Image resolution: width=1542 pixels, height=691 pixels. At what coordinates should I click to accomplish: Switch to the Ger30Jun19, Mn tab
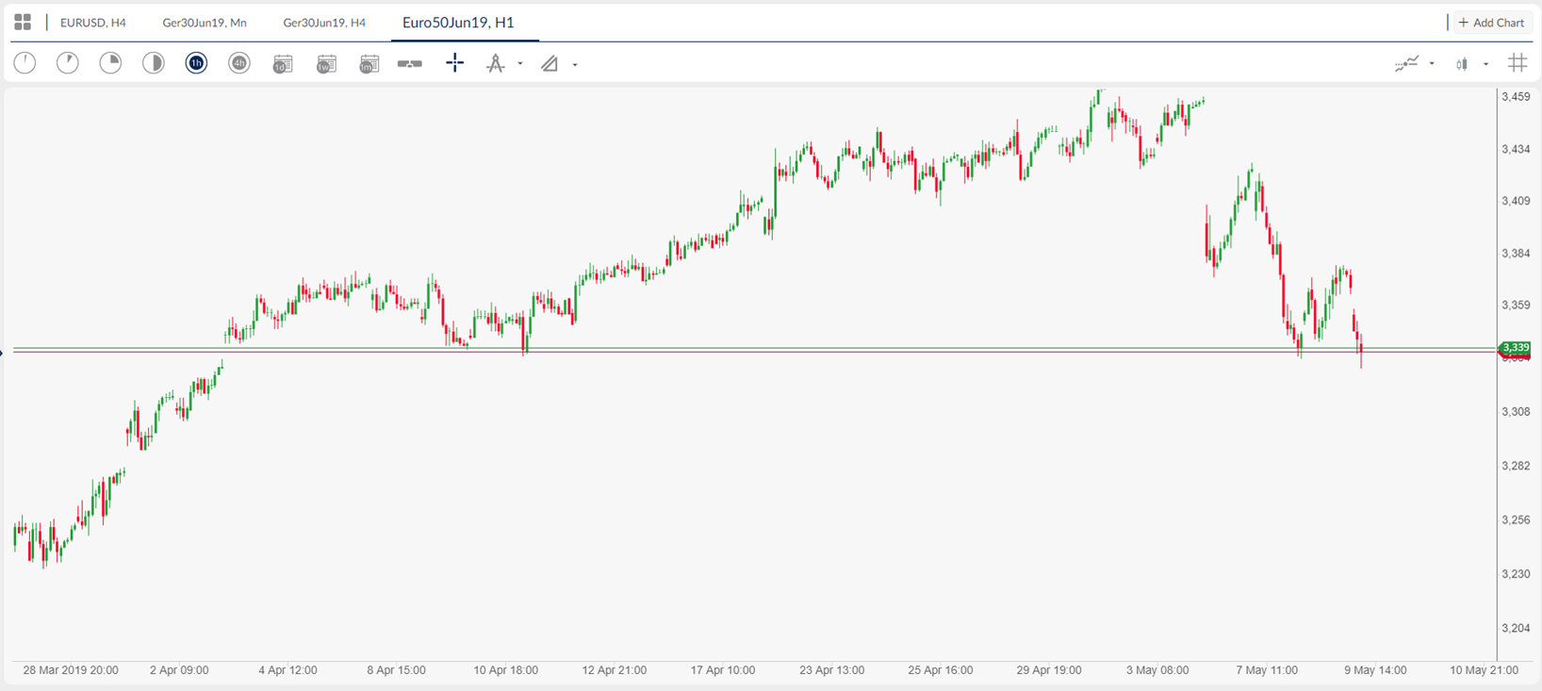tap(205, 23)
